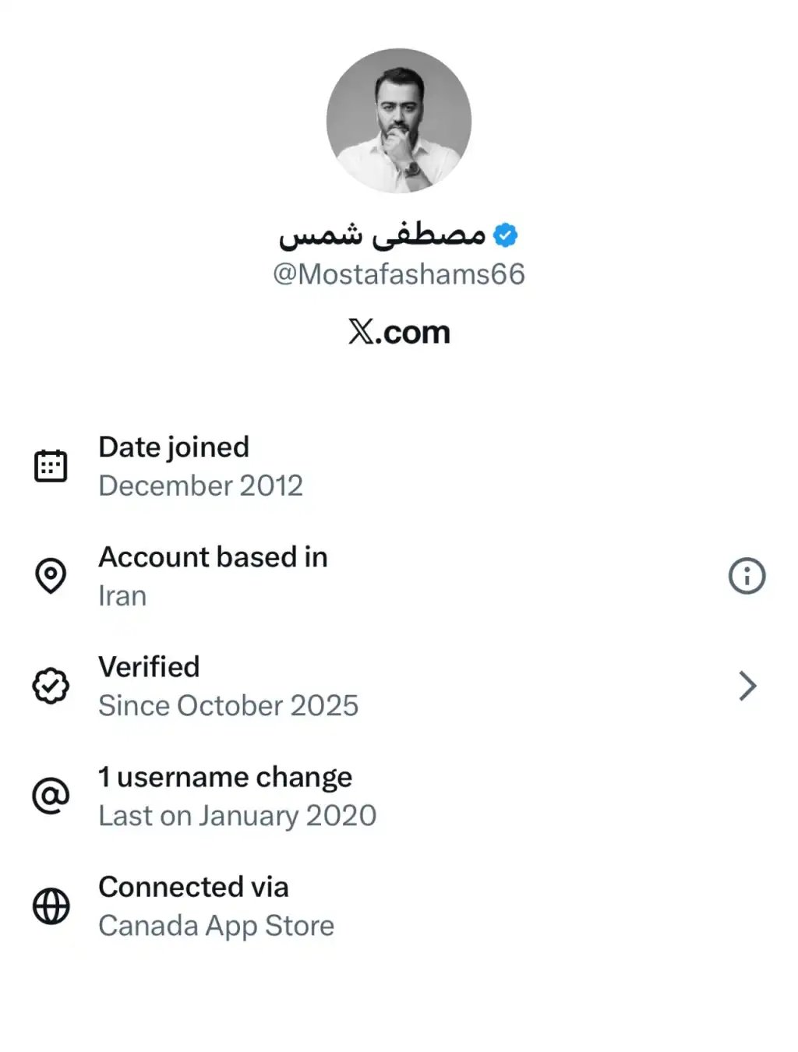Expand the Verified details chevron
The height and width of the screenshot is (1052, 798).
(747, 686)
